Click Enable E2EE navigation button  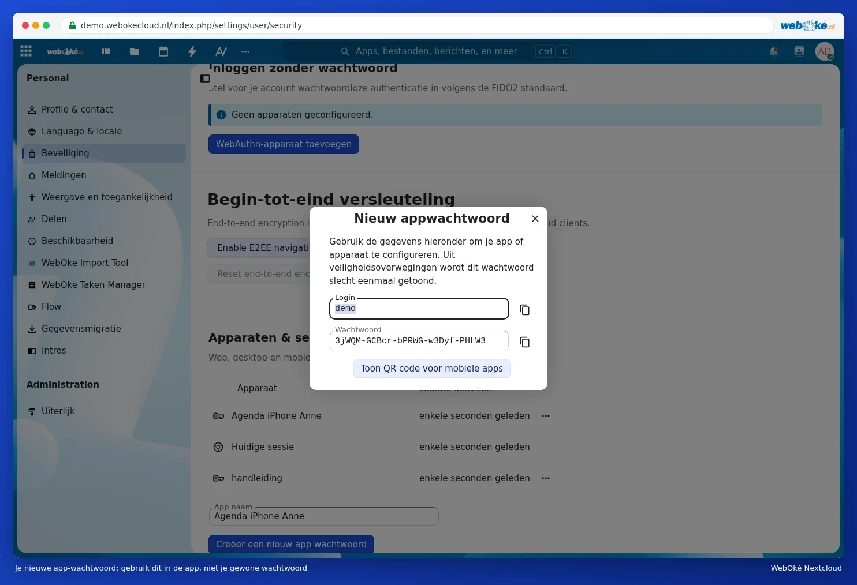(259, 248)
